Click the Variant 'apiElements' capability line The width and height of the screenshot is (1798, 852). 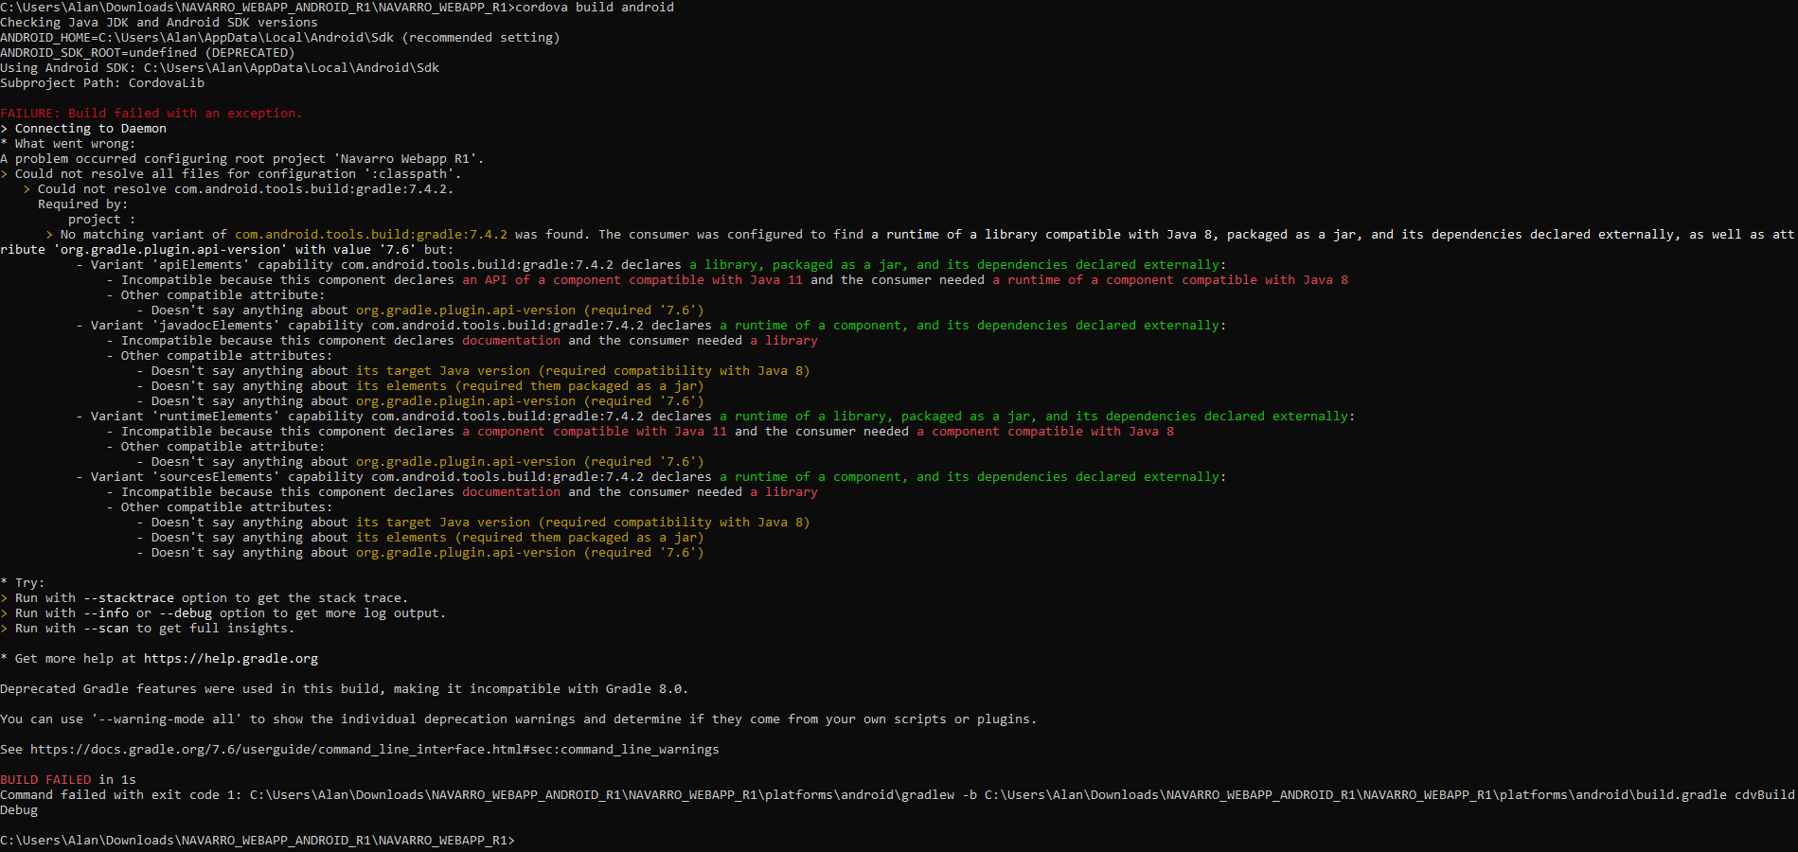point(651,265)
